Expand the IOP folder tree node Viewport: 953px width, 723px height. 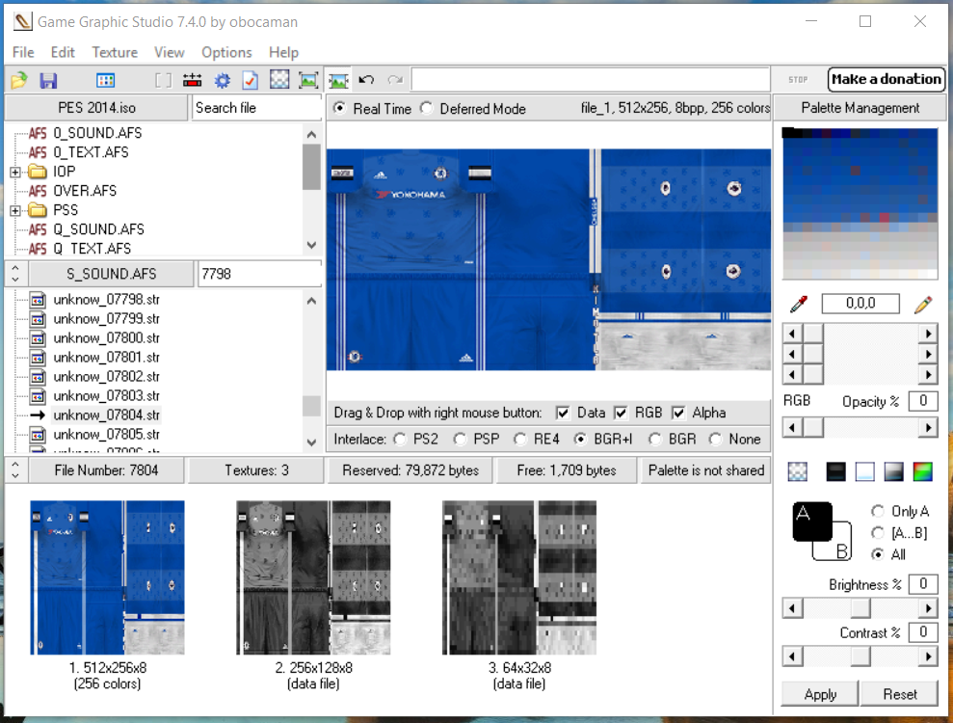(x=15, y=173)
